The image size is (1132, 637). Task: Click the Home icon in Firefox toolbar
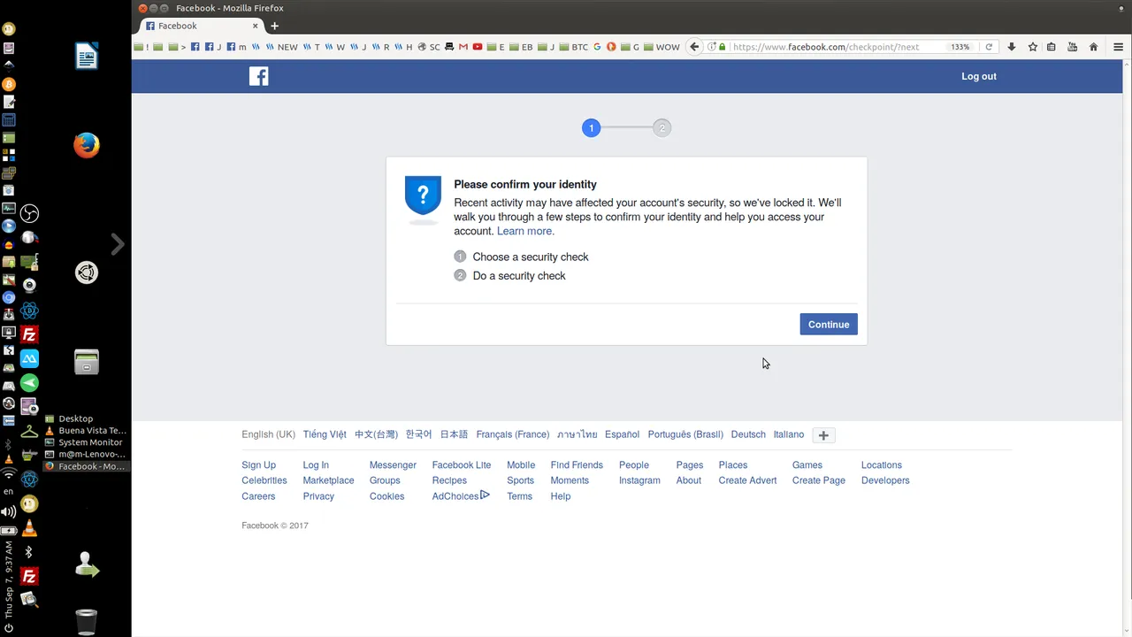pyautogui.click(x=1093, y=47)
